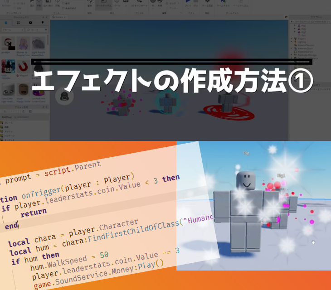Open Game Settings gear button
The width and height of the screenshot is (331, 290).
[207, 4]
